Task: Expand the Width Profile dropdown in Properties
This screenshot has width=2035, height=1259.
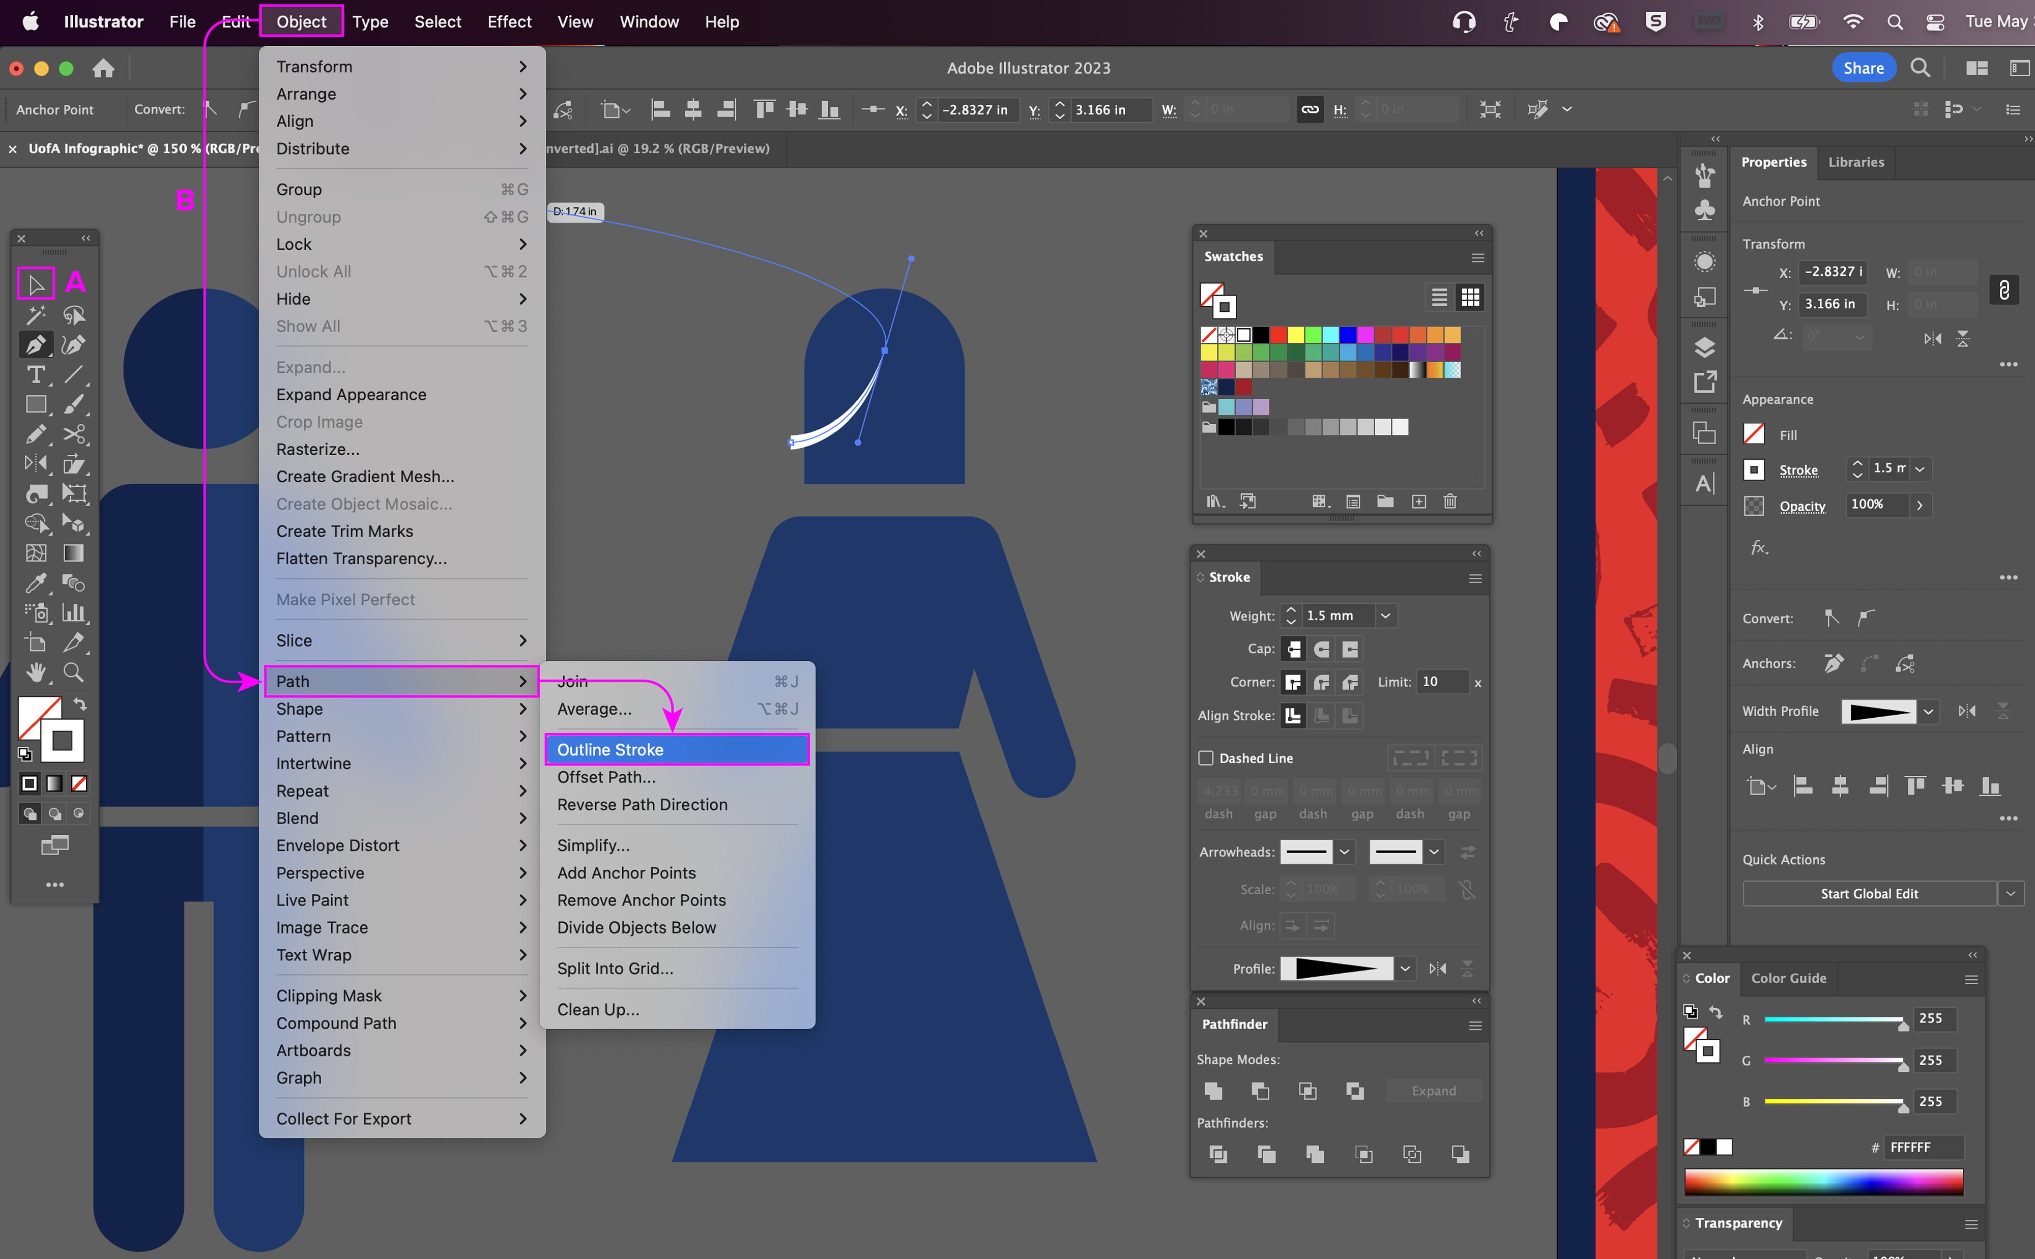Action: 1929,711
